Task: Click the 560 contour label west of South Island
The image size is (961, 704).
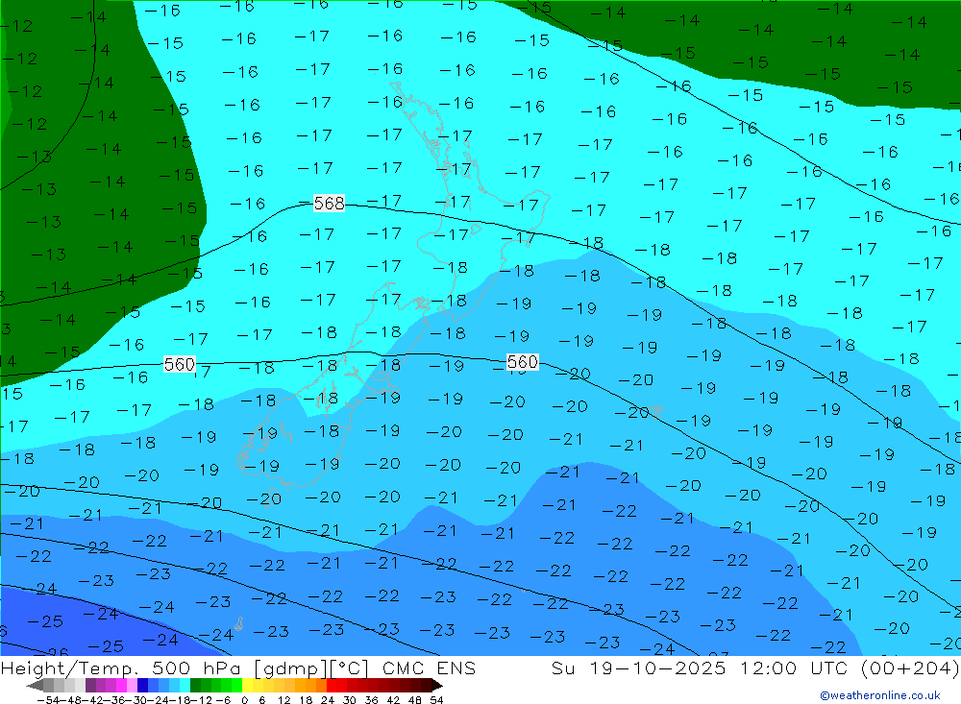Action: 180,365
